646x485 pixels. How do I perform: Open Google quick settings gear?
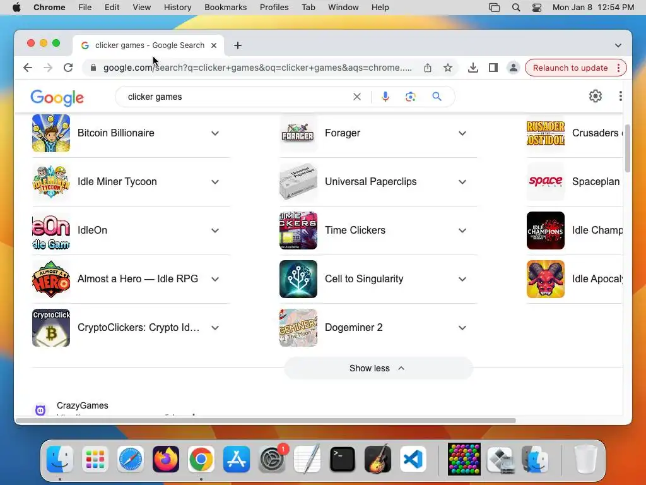(x=596, y=96)
